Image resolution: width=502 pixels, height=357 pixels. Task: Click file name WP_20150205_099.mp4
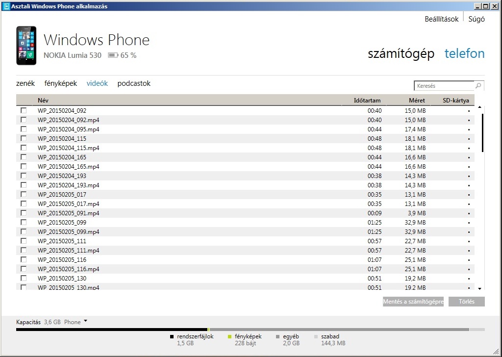[x=68, y=231]
